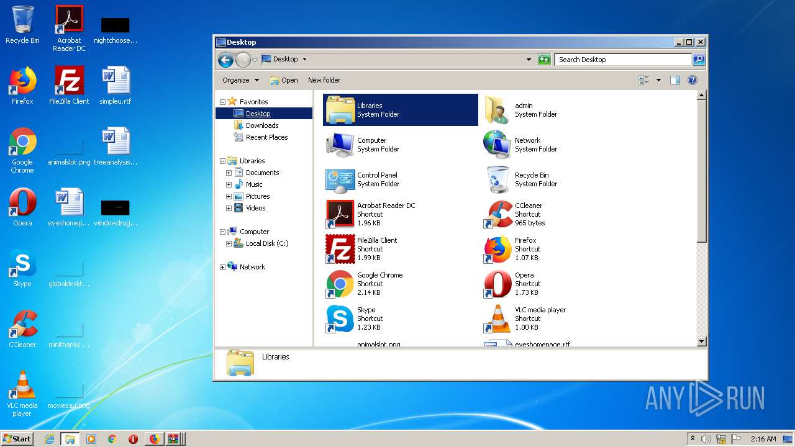
Task: Select VLC media player shortcut in Explorer
Action: click(x=559, y=318)
